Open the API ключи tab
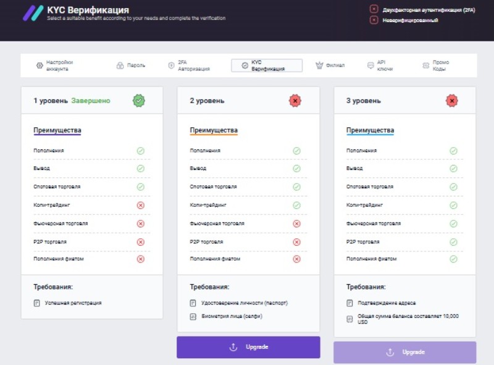Image resolution: width=494 pixels, height=365 pixels. pyautogui.click(x=380, y=65)
